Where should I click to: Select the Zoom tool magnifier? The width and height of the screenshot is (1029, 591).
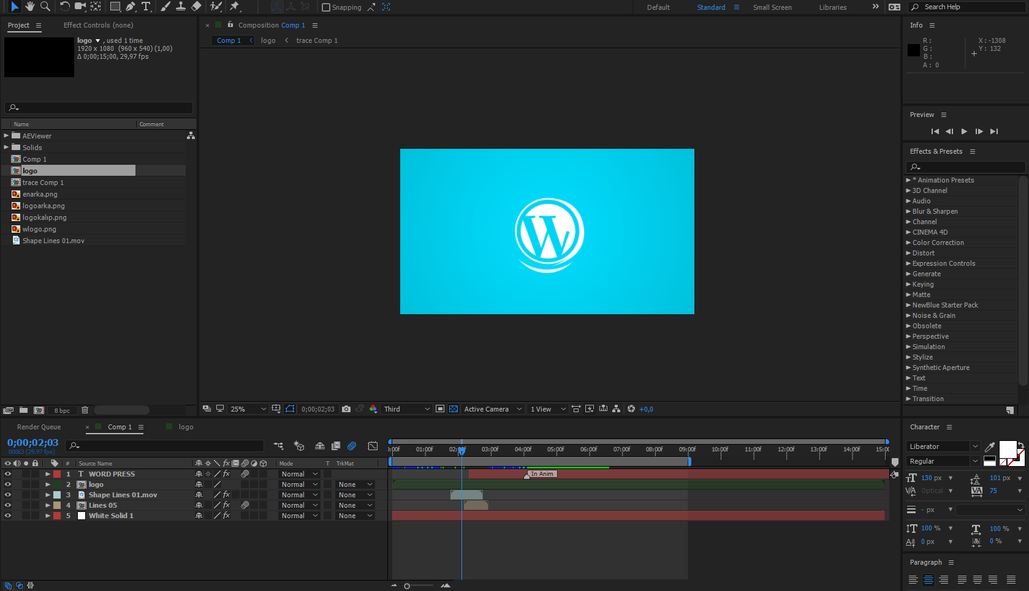[x=45, y=7]
